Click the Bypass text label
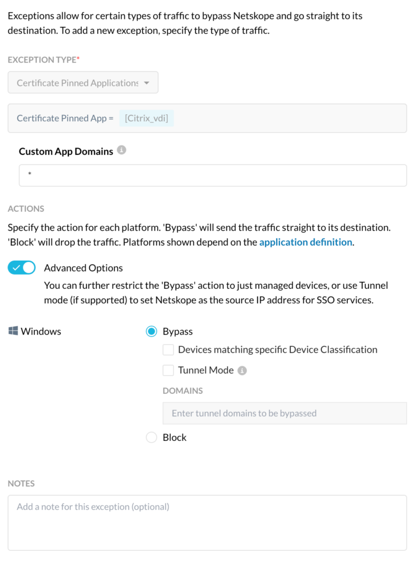 tap(177, 331)
